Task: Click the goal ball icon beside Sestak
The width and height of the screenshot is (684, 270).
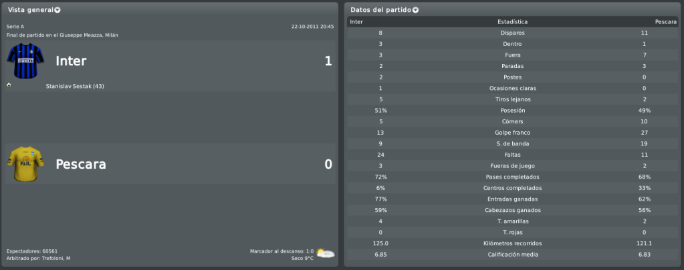Action: point(9,85)
